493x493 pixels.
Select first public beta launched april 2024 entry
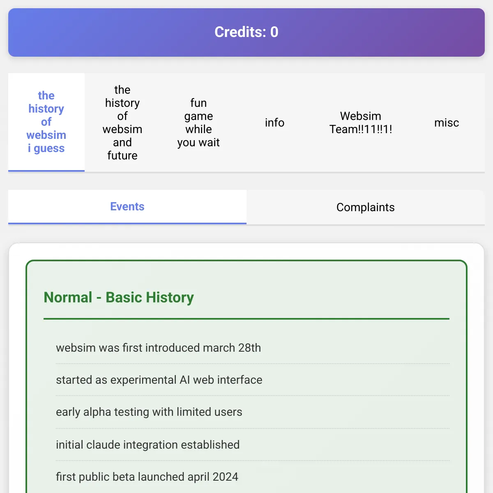click(x=253, y=477)
